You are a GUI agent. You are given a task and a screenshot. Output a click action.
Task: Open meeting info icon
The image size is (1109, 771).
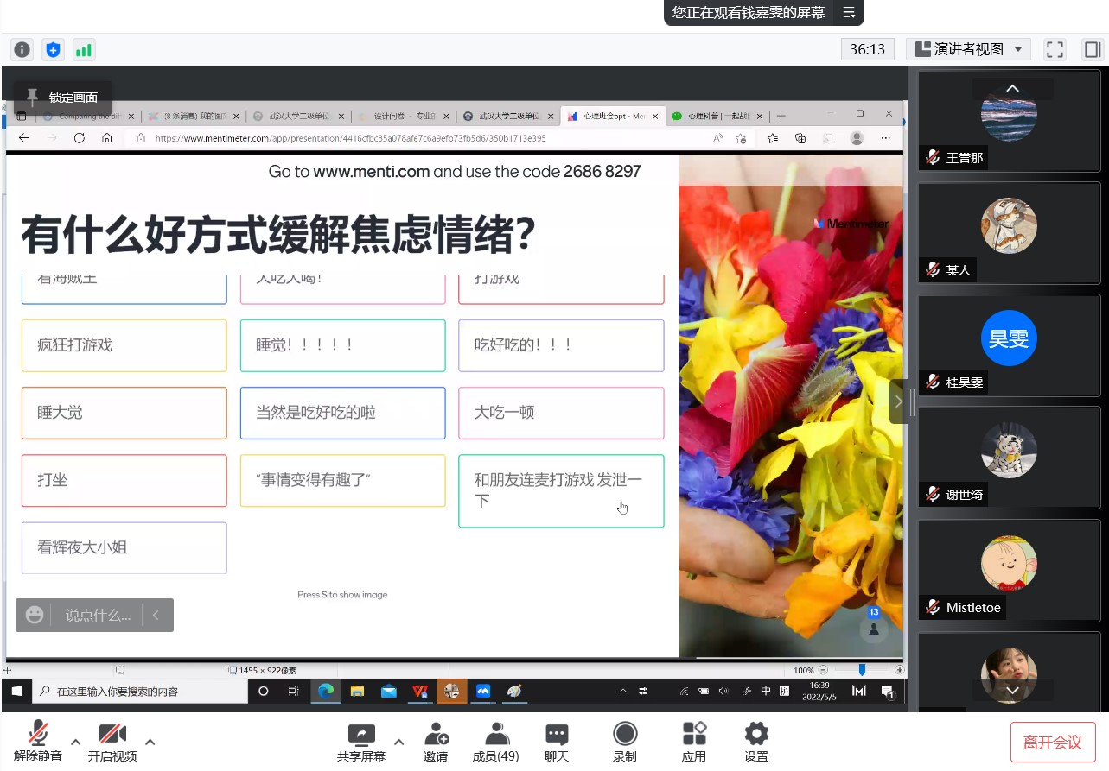pyautogui.click(x=22, y=50)
